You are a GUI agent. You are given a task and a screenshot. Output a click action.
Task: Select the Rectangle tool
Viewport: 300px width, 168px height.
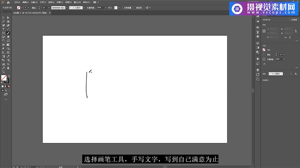pos(3,33)
